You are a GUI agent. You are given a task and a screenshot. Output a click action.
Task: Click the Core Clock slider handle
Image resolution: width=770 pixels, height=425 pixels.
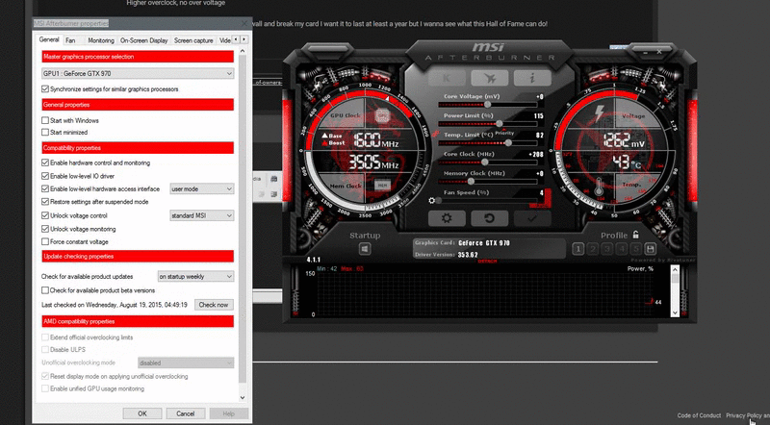click(485, 162)
